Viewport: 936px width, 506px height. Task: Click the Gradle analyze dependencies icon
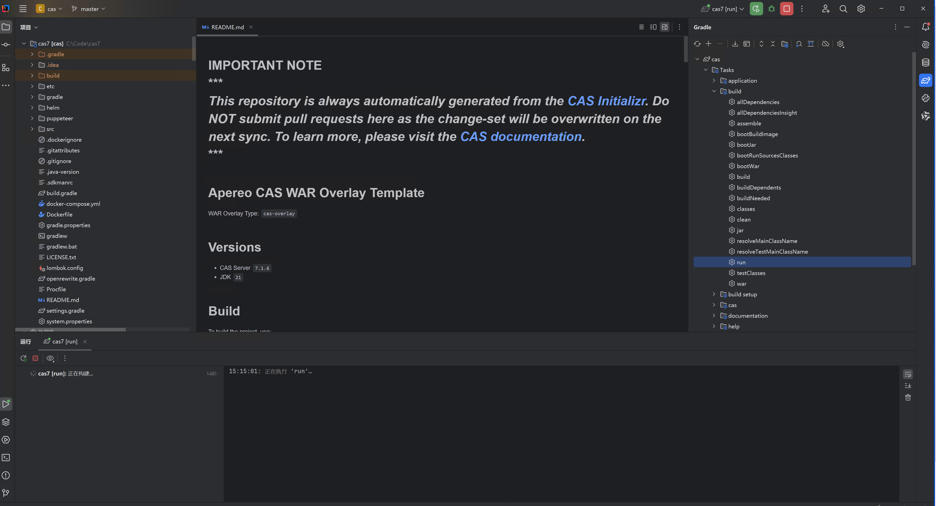[x=799, y=44]
